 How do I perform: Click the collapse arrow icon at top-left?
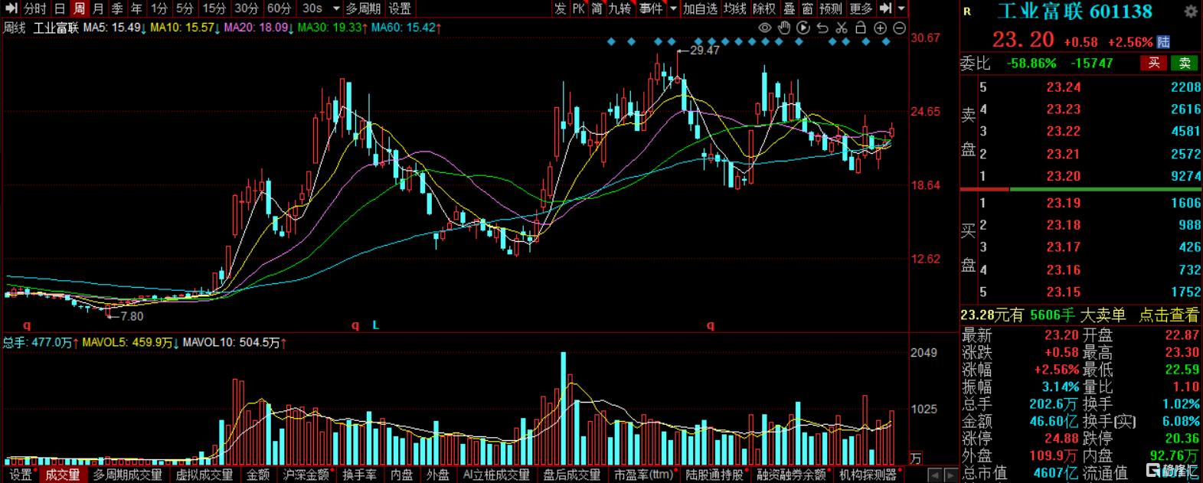point(11,8)
